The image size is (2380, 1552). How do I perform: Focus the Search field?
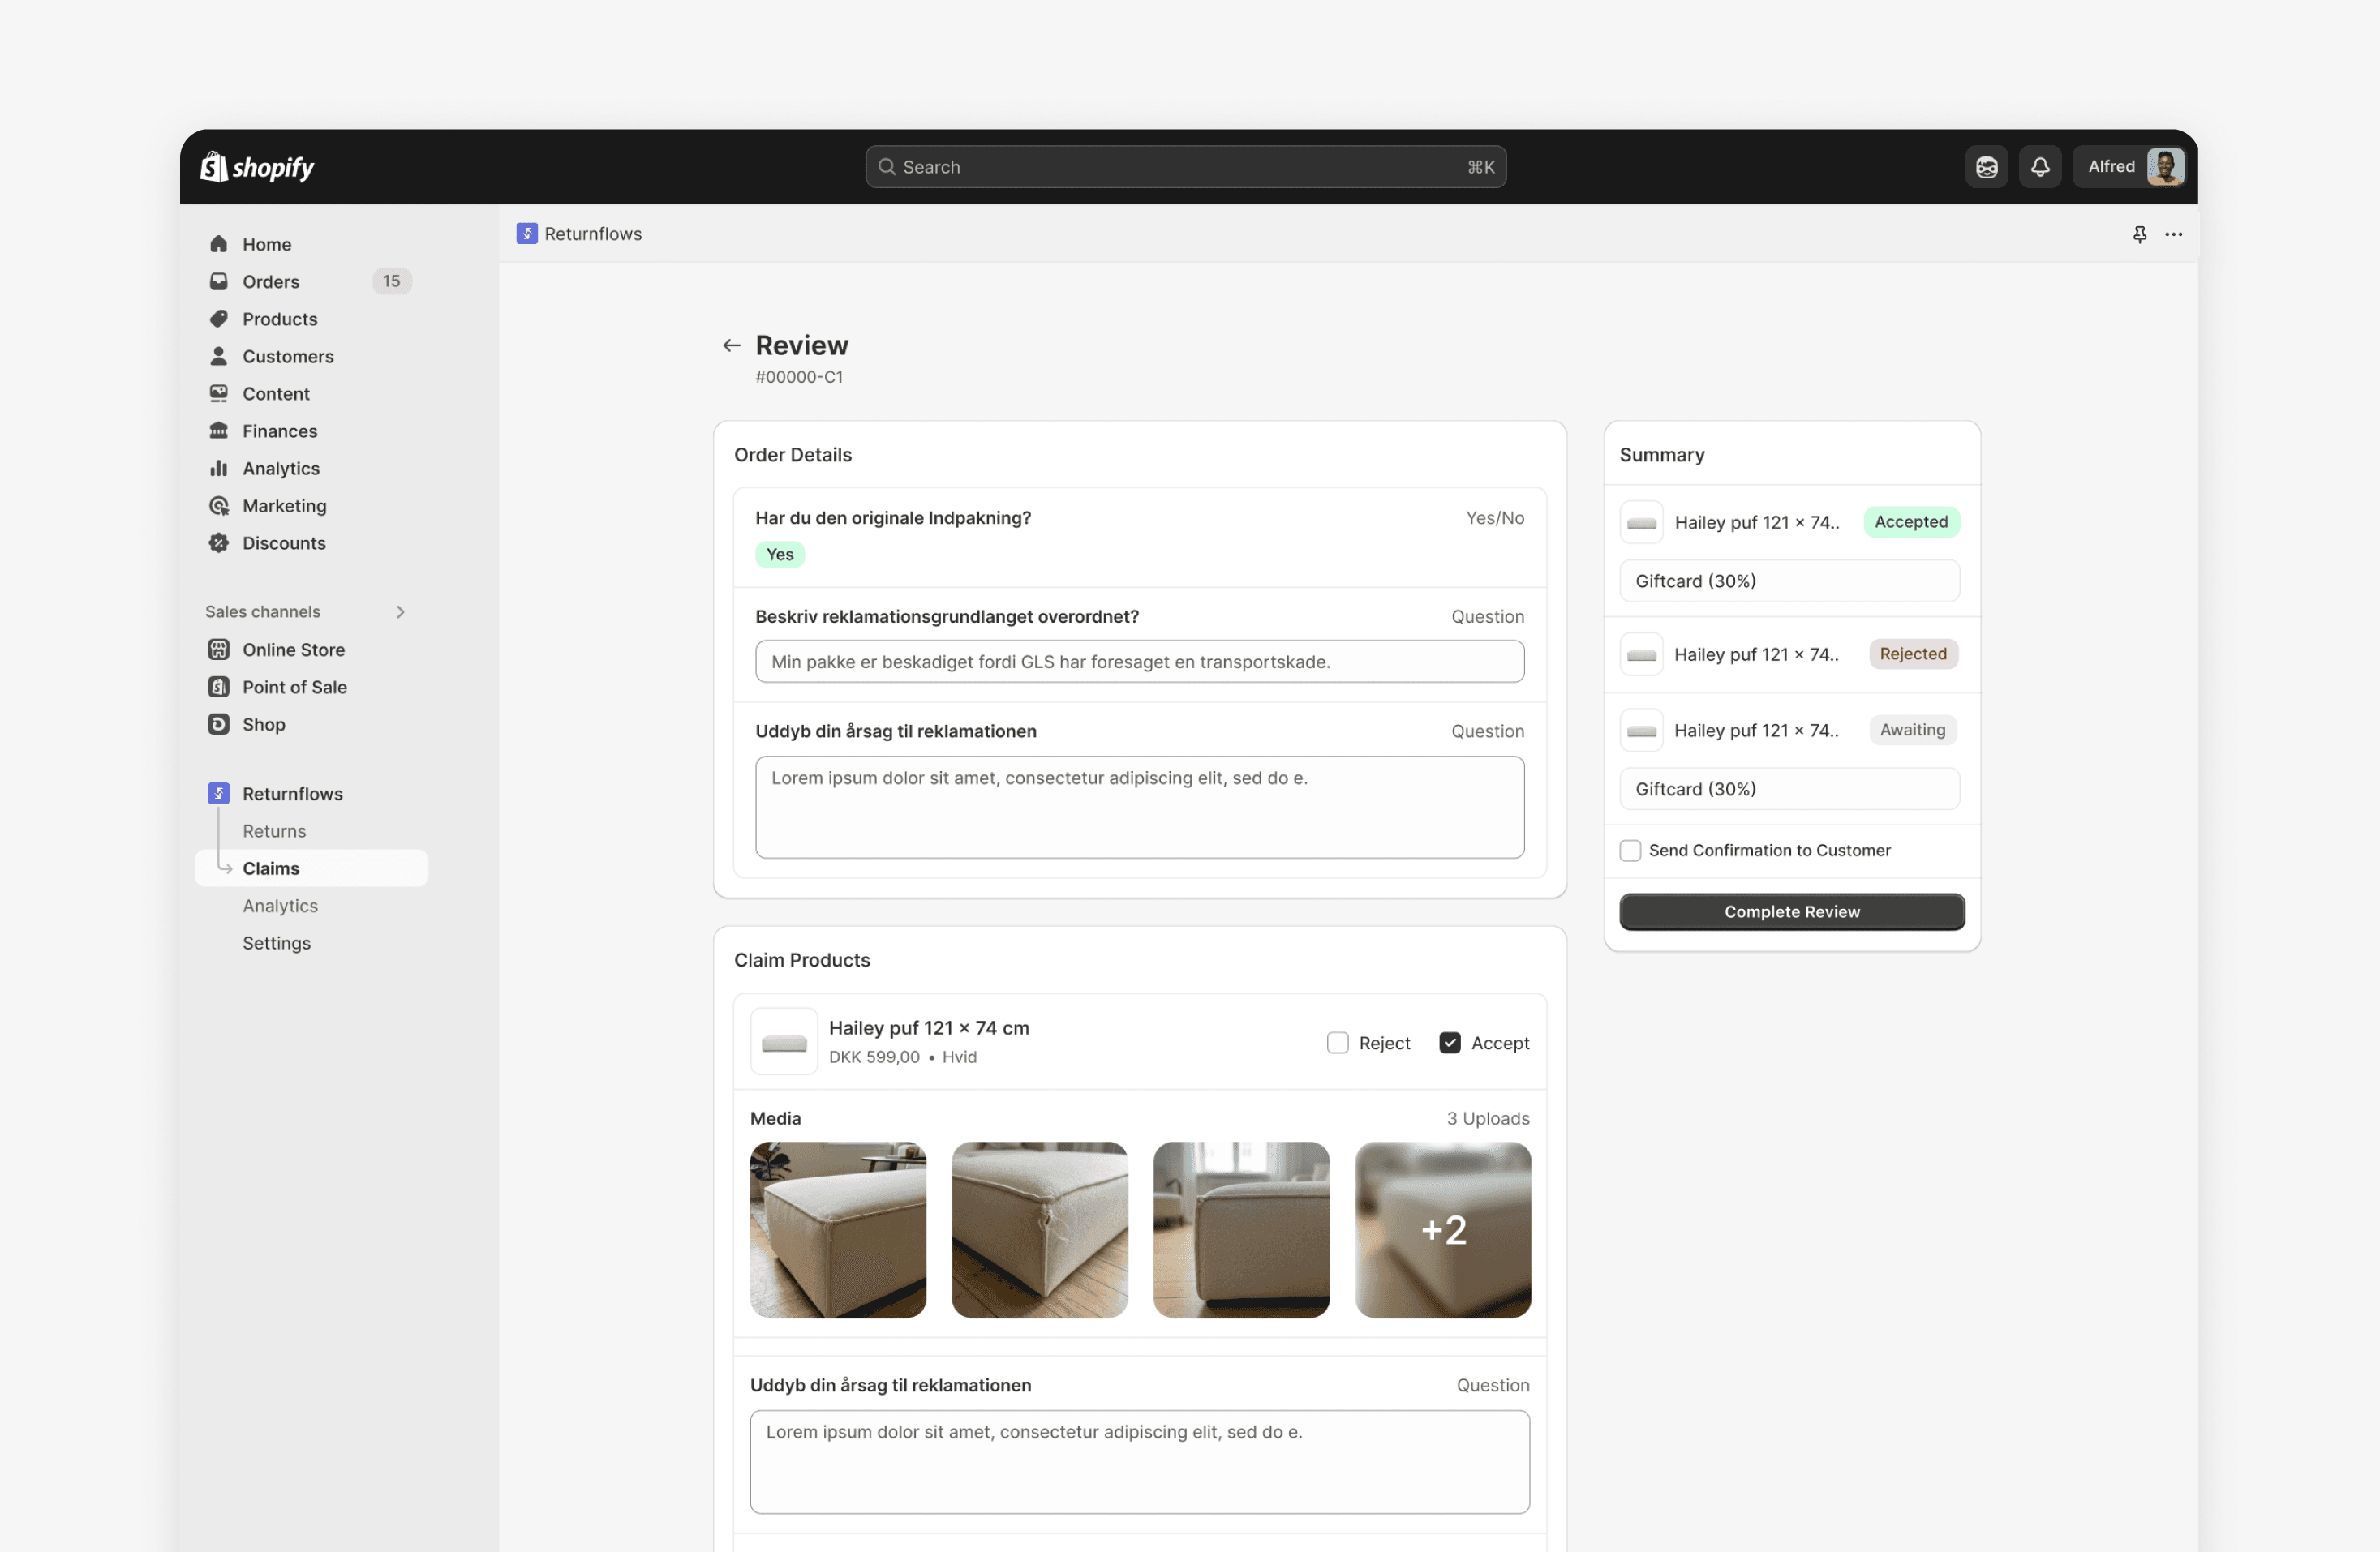click(1186, 167)
